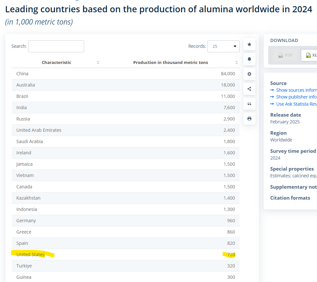The image size is (317, 282).
Task: Click the star favorite icon
Action: [x=249, y=44]
